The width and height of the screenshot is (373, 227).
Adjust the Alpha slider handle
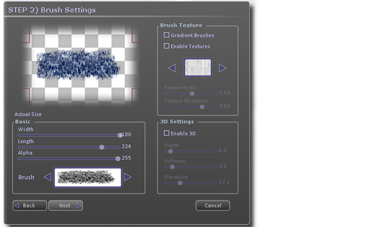point(117,159)
